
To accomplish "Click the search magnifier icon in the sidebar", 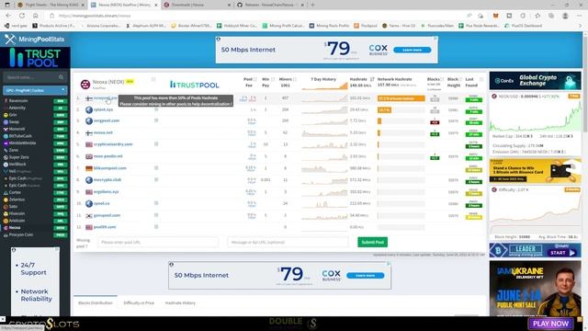I will [x=62, y=77].
